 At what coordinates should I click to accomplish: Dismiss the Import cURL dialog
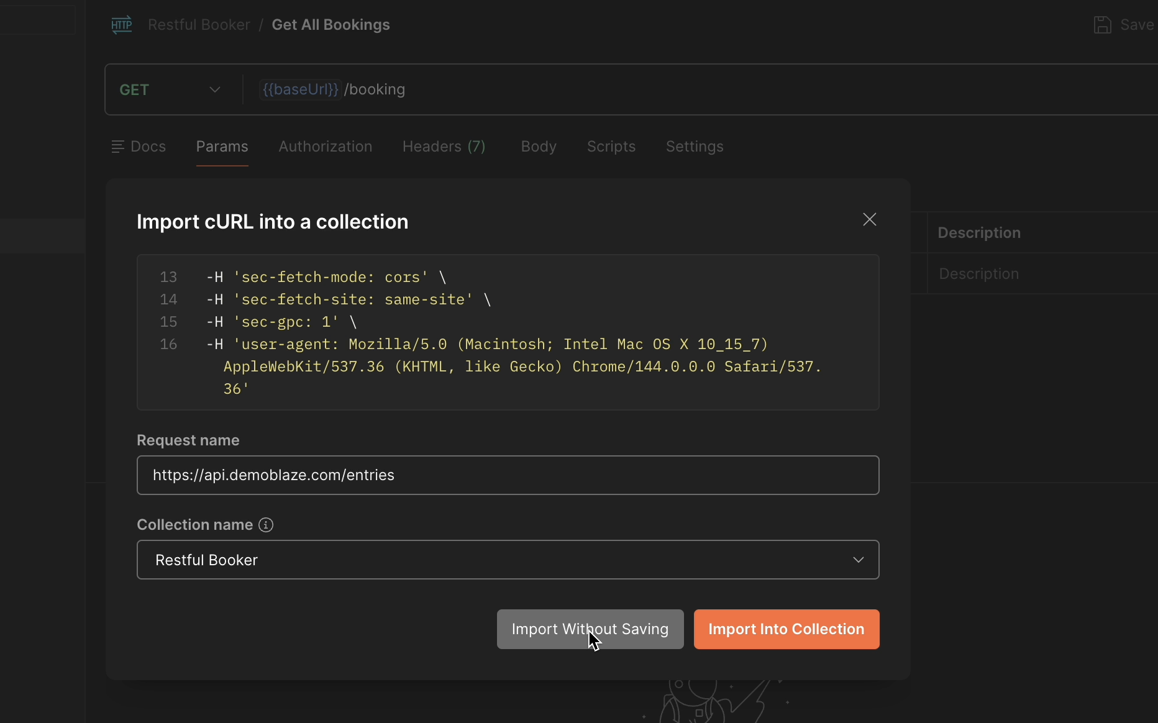pyautogui.click(x=869, y=219)
